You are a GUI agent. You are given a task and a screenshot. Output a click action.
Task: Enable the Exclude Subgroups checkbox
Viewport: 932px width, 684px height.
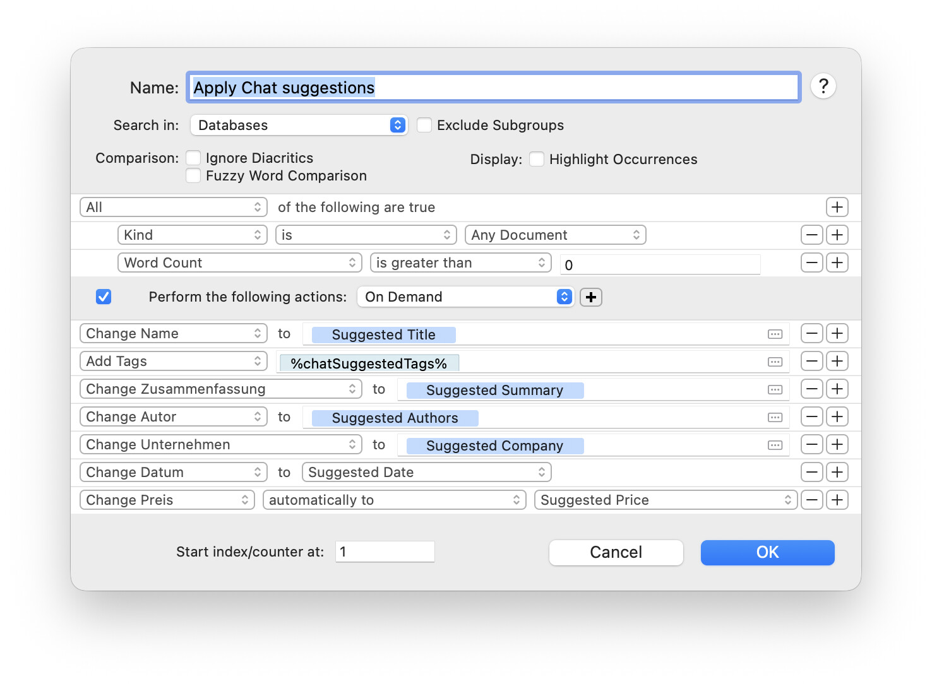424,126
